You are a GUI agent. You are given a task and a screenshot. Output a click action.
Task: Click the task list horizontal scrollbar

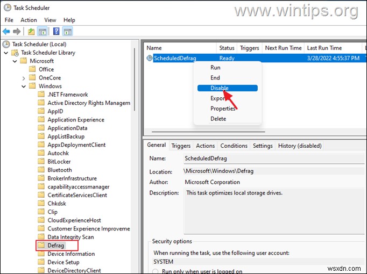pyautogui.click(x=208, y=132)
